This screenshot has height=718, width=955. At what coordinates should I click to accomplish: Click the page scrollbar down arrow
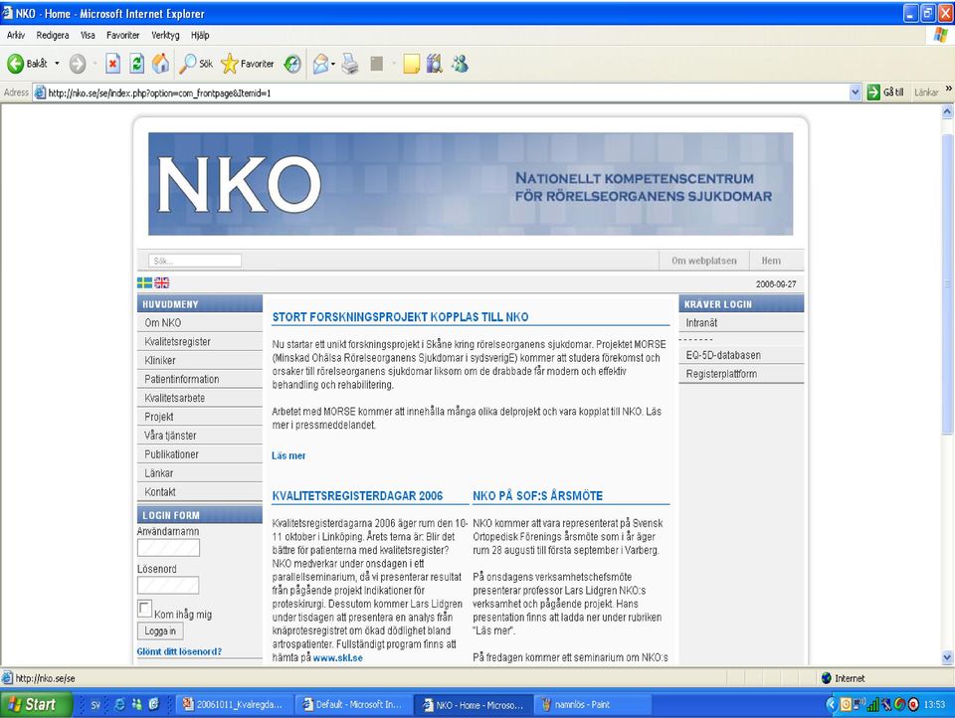point(947,657)
